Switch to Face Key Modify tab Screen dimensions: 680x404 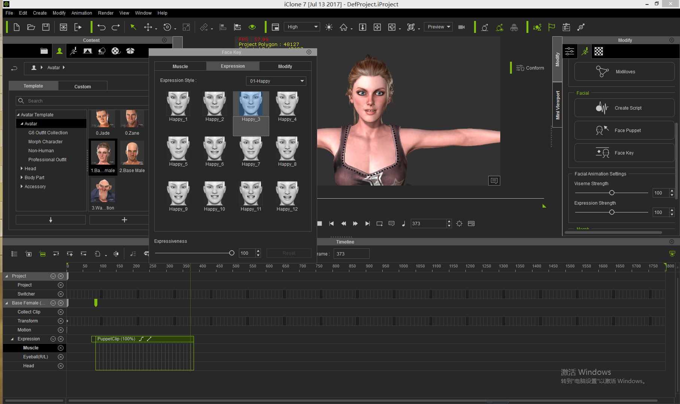285,66
